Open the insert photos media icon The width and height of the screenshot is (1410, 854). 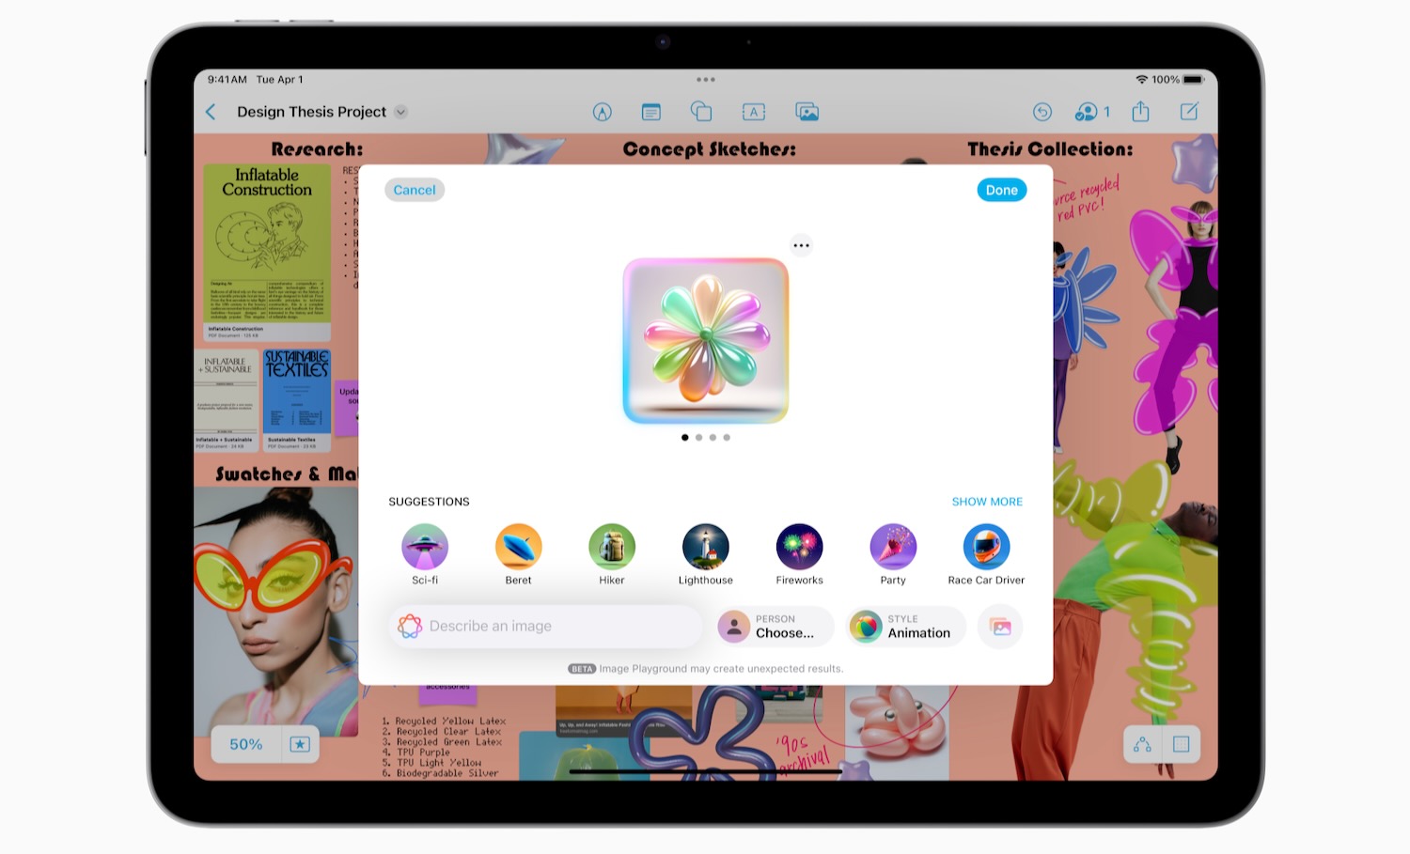807,112
